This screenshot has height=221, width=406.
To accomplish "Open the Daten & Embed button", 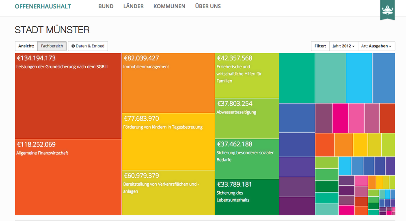I will (88, 46).
